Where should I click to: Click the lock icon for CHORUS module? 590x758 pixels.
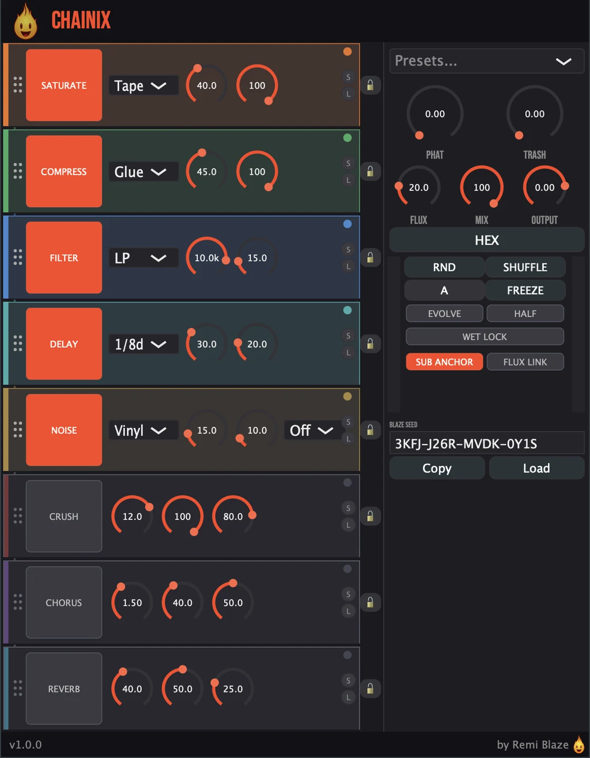370,602
